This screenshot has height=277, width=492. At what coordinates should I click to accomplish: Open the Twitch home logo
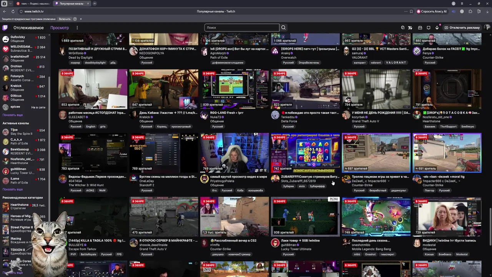click(5, 28)
